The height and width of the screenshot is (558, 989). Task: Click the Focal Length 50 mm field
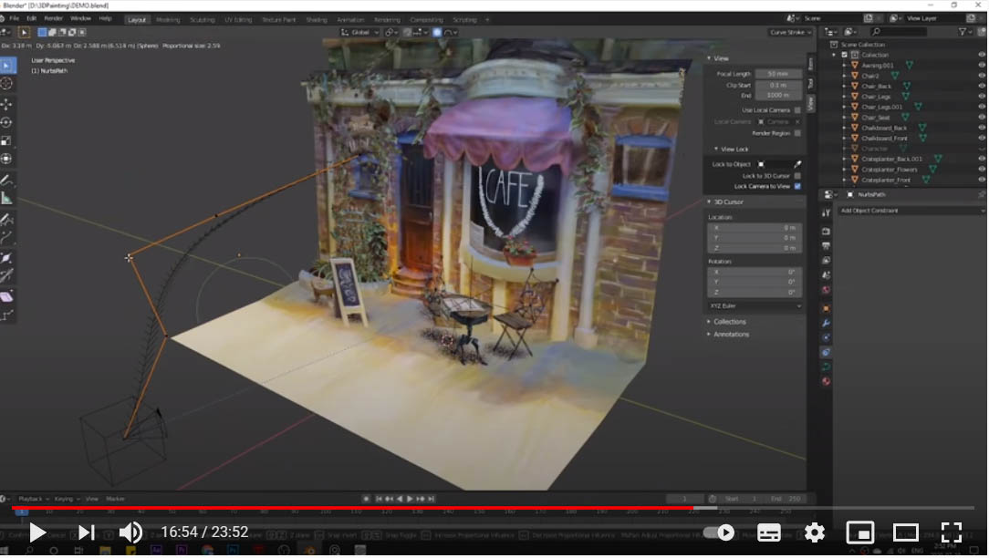(x=778, y=74)
